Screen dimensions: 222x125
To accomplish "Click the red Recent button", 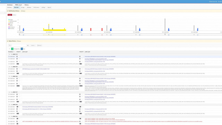I will pyautogui.click(x=10, y=15).
